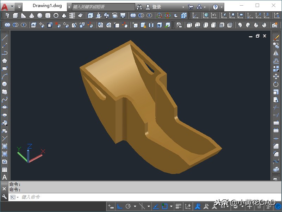This screenshot has width=282, height=212.
Task: Open command line customize wrench button
Action: 4,197
